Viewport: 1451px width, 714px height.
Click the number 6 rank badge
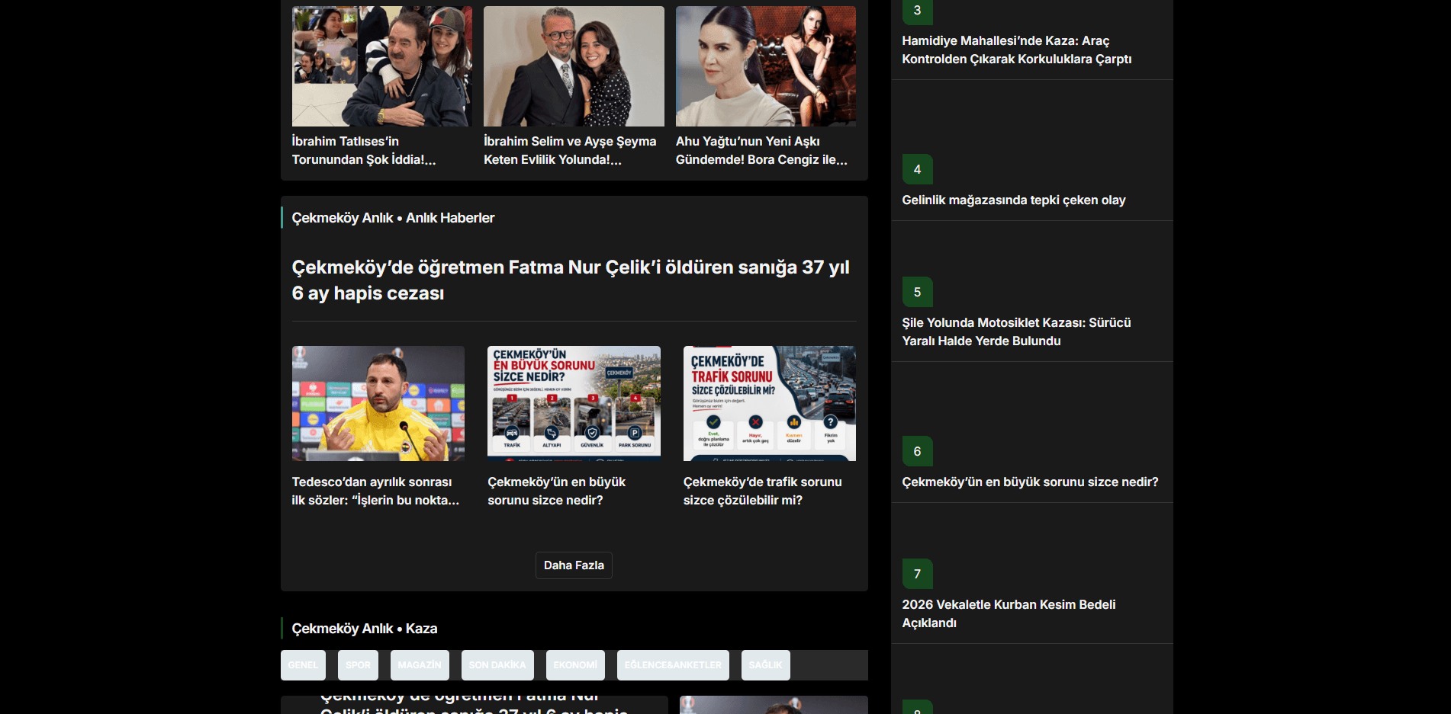(918, 451)
